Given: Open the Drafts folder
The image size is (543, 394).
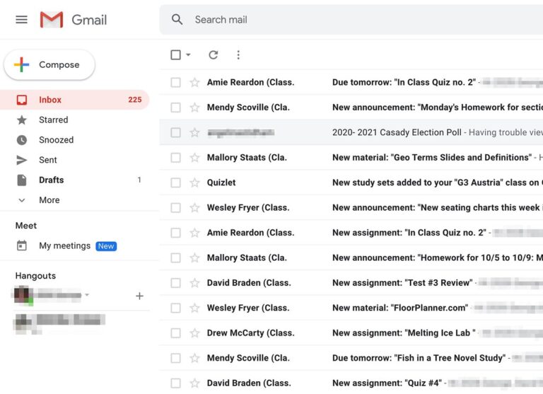Looking at the screenshot, I should (74, 180).
